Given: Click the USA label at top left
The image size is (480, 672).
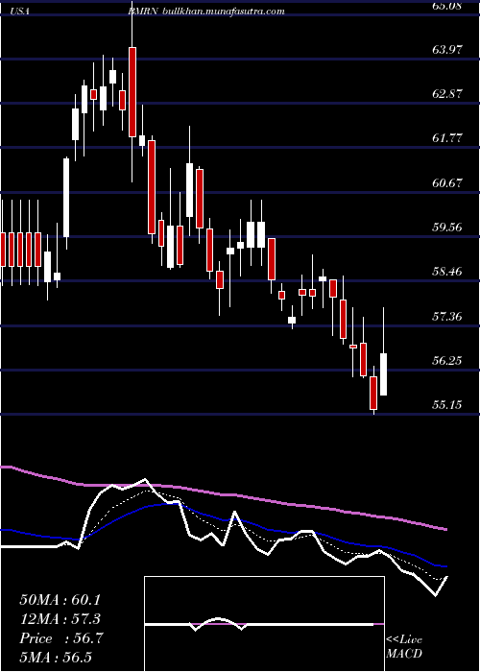Looking at the screenshot, I should [x=19, y=12].
